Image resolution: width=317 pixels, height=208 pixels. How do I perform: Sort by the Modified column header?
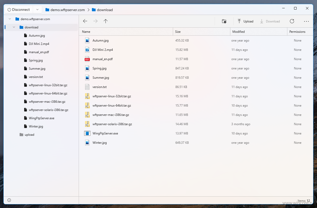coord(259,32)
